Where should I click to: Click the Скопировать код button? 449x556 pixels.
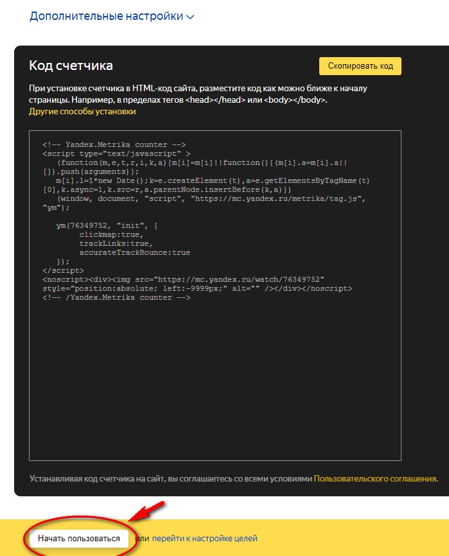coord(360,66)
